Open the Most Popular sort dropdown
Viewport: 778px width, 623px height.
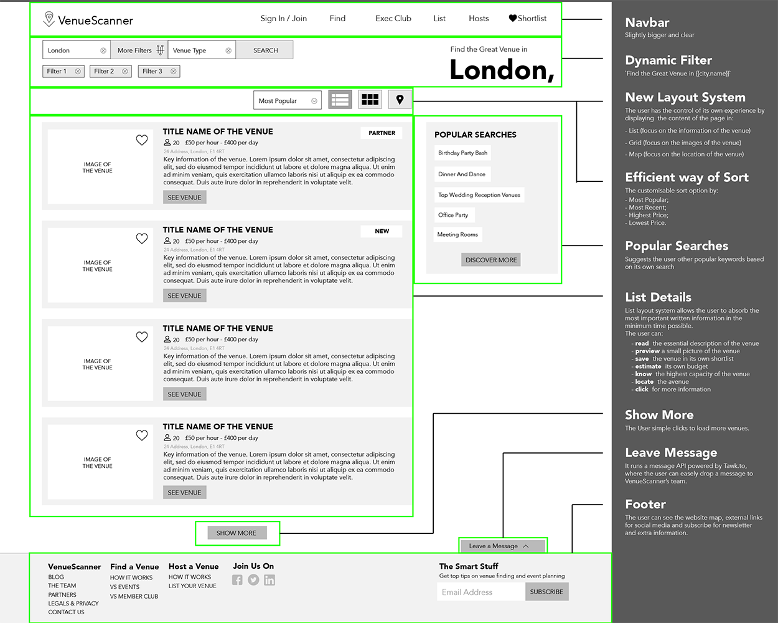[287, 100]
